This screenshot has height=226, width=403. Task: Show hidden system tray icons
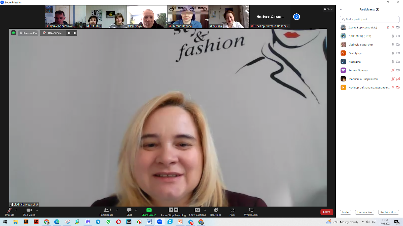[363, 222]
